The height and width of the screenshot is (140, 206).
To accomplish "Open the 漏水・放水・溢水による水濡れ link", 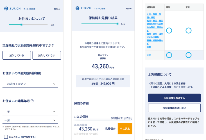I will 155,36.
